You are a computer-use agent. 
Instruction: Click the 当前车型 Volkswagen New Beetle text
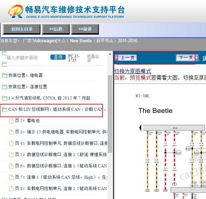[x=69, y=41]
